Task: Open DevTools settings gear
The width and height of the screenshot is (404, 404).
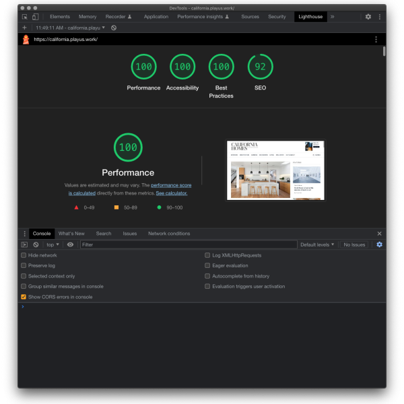Action: click(368, 17)
